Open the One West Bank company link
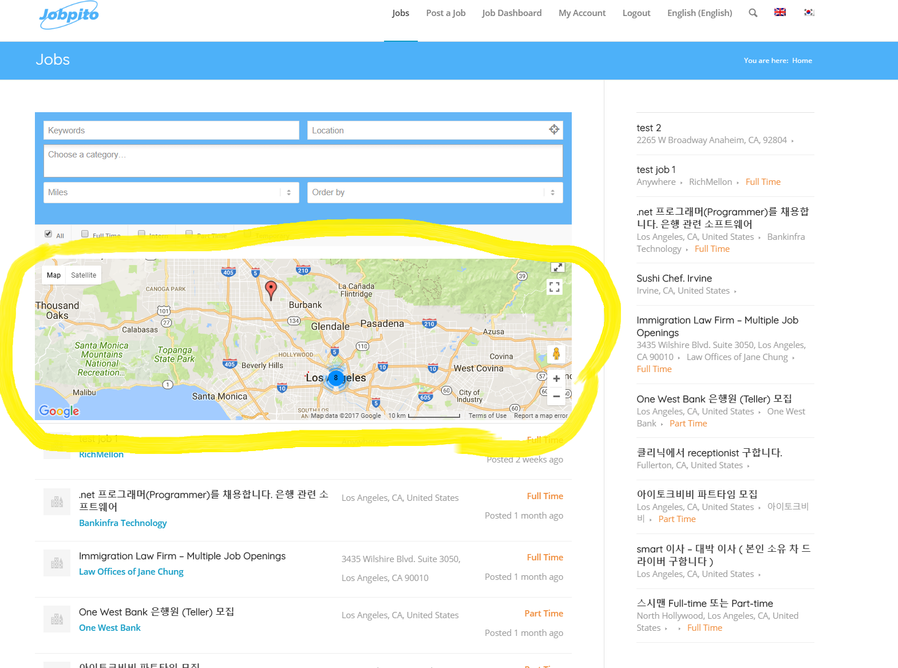The width and height of the screenshot is (898, 668). point(110,628)
